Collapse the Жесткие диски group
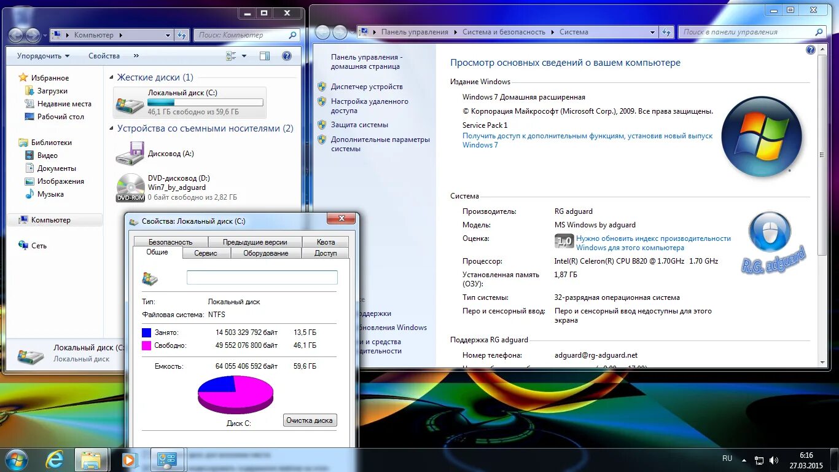The height and width of the screenshot is (472, 839). (112, 78)
